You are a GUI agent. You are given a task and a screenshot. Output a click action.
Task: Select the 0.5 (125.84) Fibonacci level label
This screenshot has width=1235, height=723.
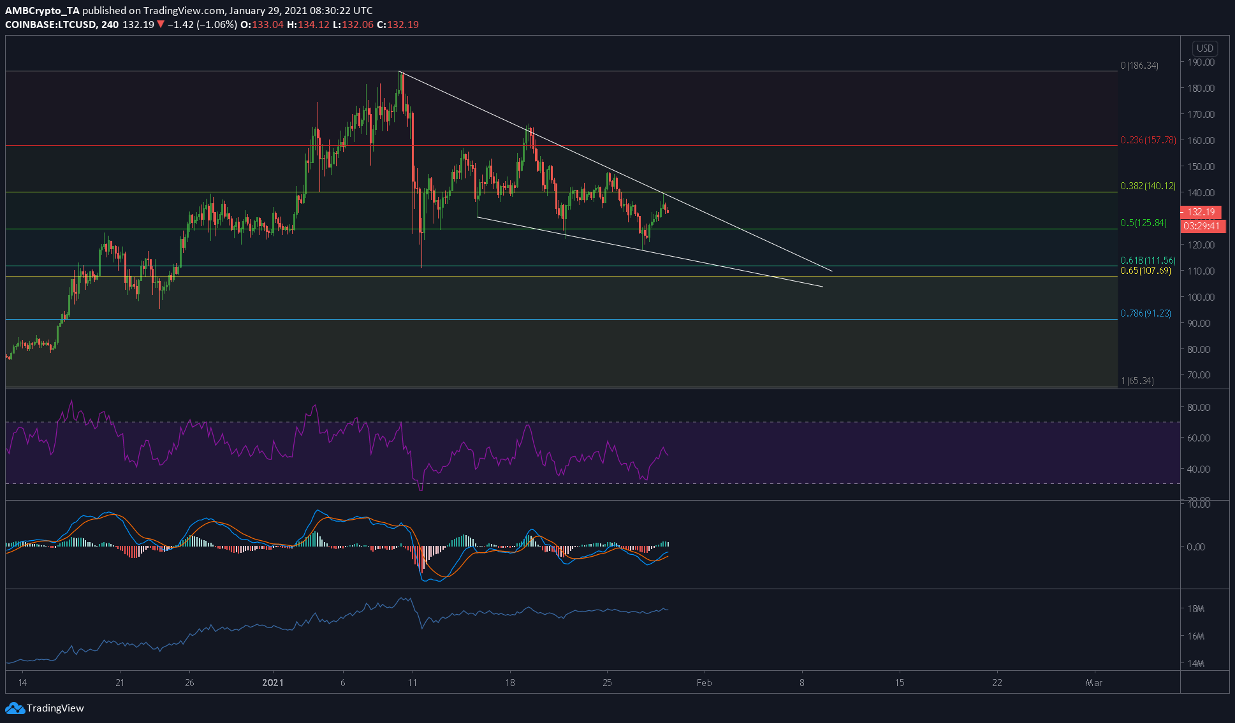(x=1143, y=223)
